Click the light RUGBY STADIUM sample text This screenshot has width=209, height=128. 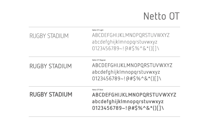coord(49,36)
